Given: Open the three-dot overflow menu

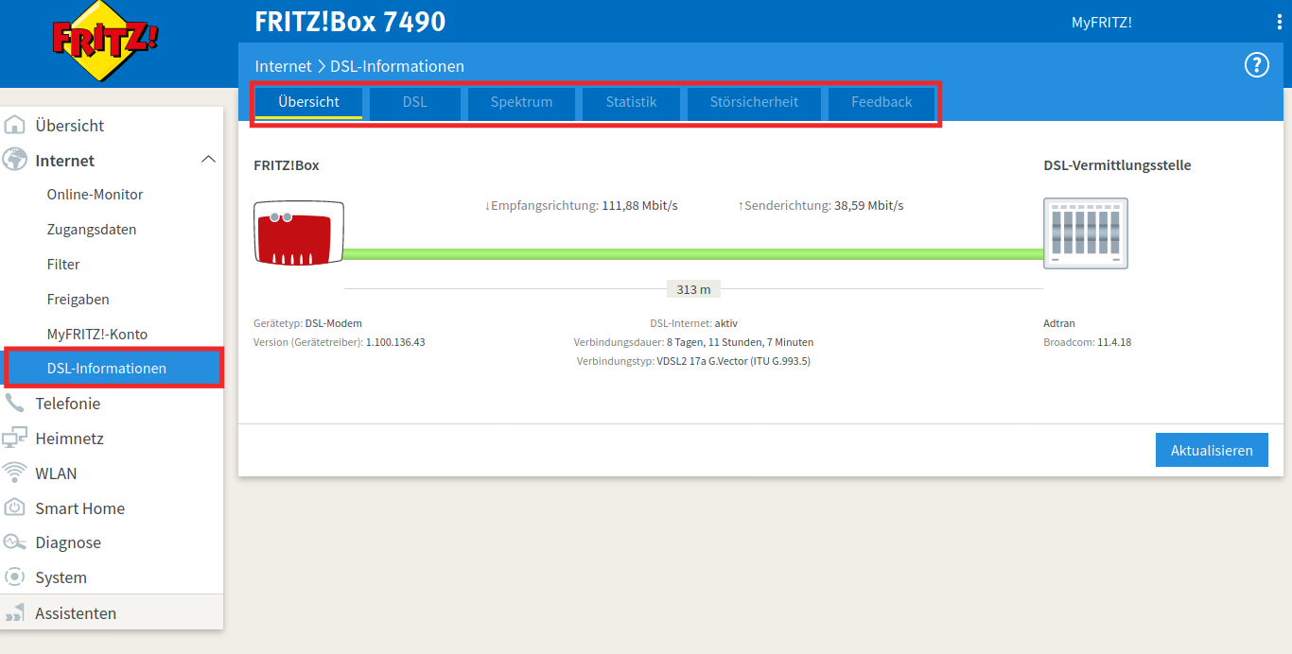Looking at the screenshot, I should click(1279, 21).
